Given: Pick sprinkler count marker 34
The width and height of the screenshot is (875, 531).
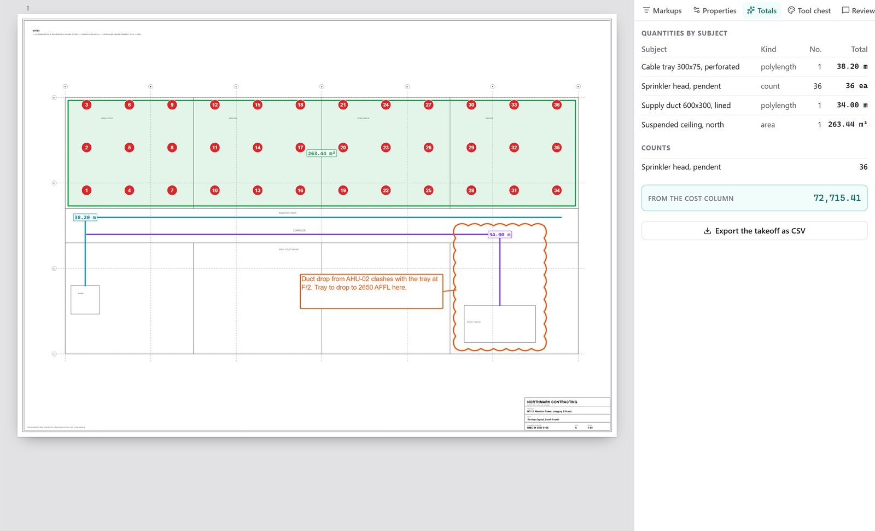Looking at the screenshot, I should click(557, 190).
